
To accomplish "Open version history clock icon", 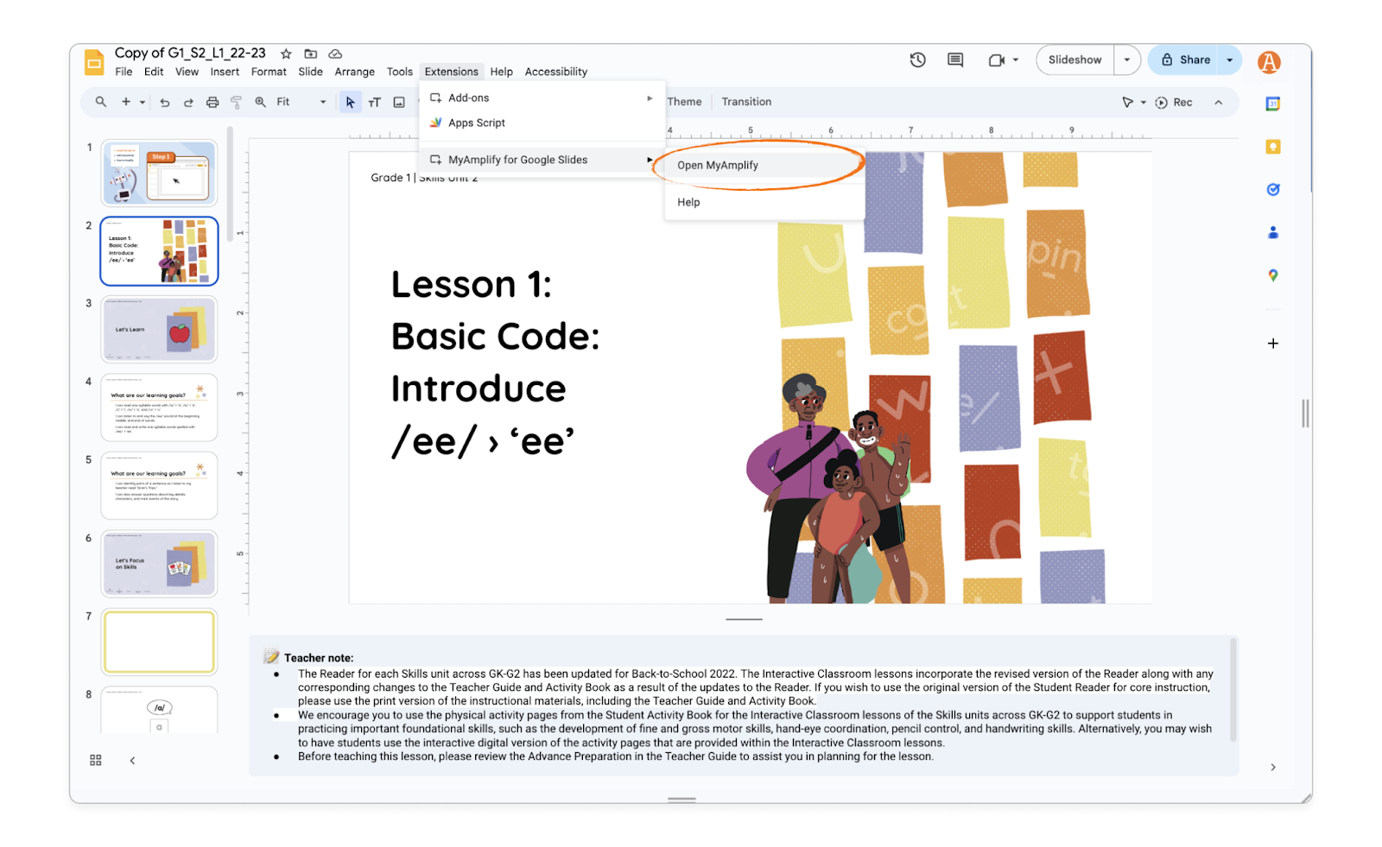I will pos(917,60).
